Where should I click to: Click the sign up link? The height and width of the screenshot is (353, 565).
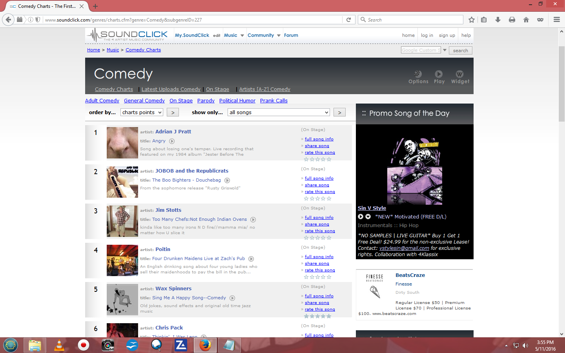click(x=447, y=35)
